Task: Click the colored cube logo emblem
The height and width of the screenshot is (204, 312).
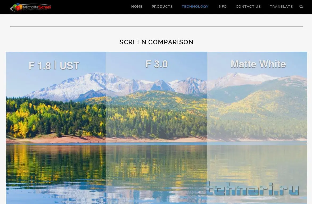Action: coord(18,7)
